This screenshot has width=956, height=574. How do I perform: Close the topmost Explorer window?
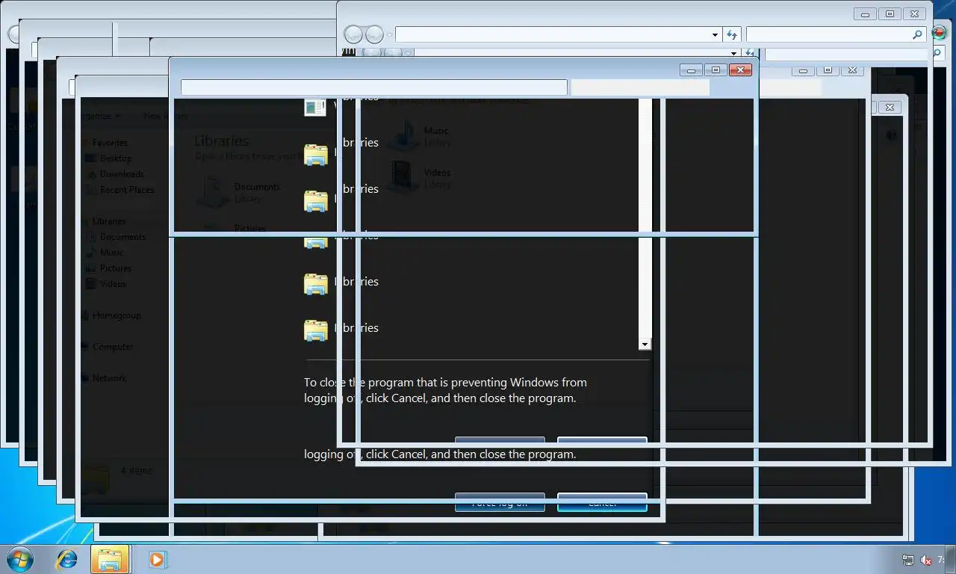(x=914, y=14)
